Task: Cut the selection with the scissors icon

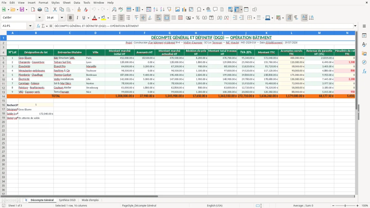Action: click(55, 10)
